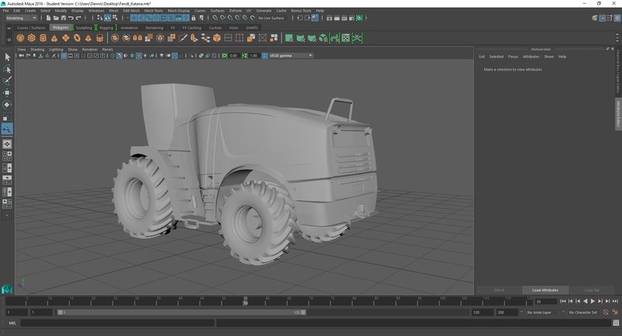Click the Copy Tab button
This screenshot has width=622, height=336.
[592, 290]
